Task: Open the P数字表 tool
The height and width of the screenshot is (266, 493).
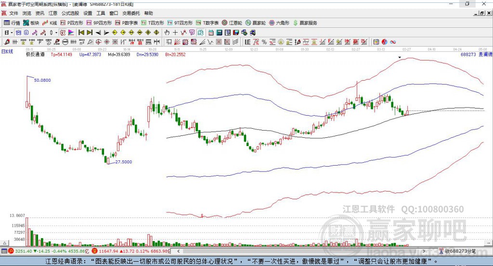Action: coord(127,23)
